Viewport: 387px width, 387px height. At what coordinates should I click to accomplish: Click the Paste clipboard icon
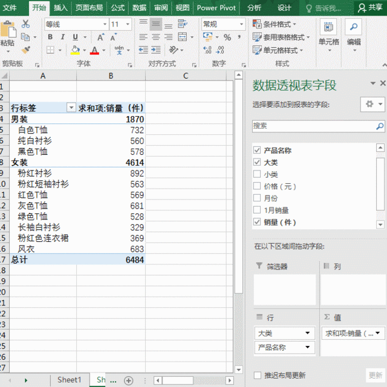coord(8,30)
